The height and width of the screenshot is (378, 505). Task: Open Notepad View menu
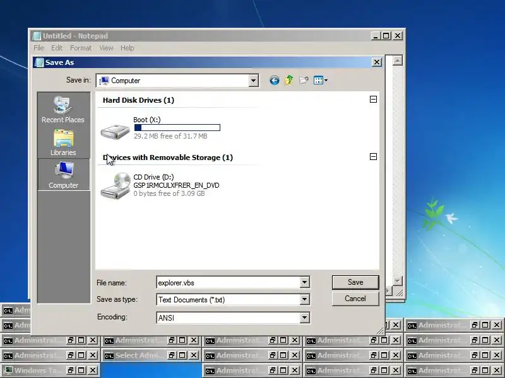tap(106, 48)
